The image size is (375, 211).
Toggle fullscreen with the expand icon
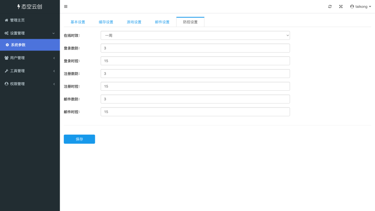[341, 7]
